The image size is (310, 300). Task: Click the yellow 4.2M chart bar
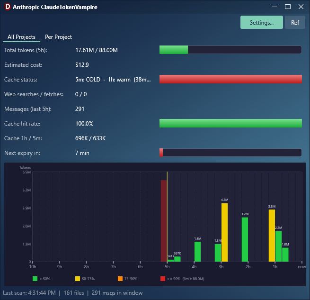coord(224,232)
